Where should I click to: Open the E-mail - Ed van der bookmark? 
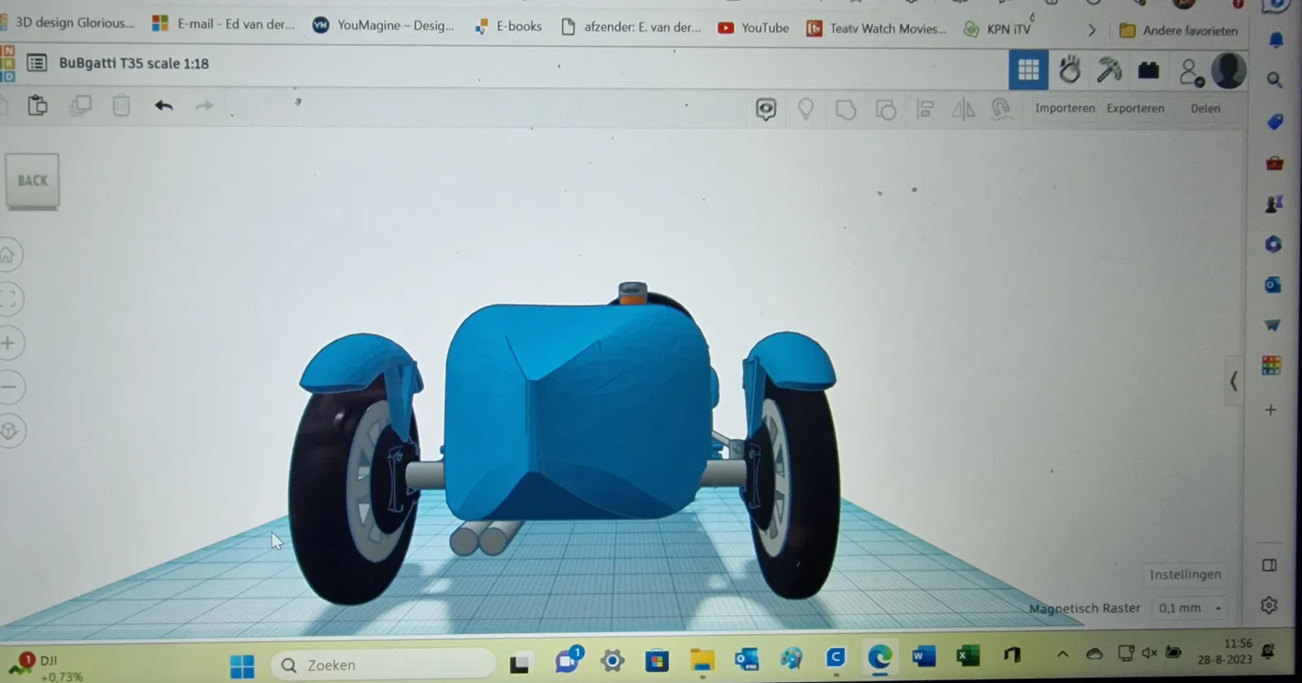[224, 24]
